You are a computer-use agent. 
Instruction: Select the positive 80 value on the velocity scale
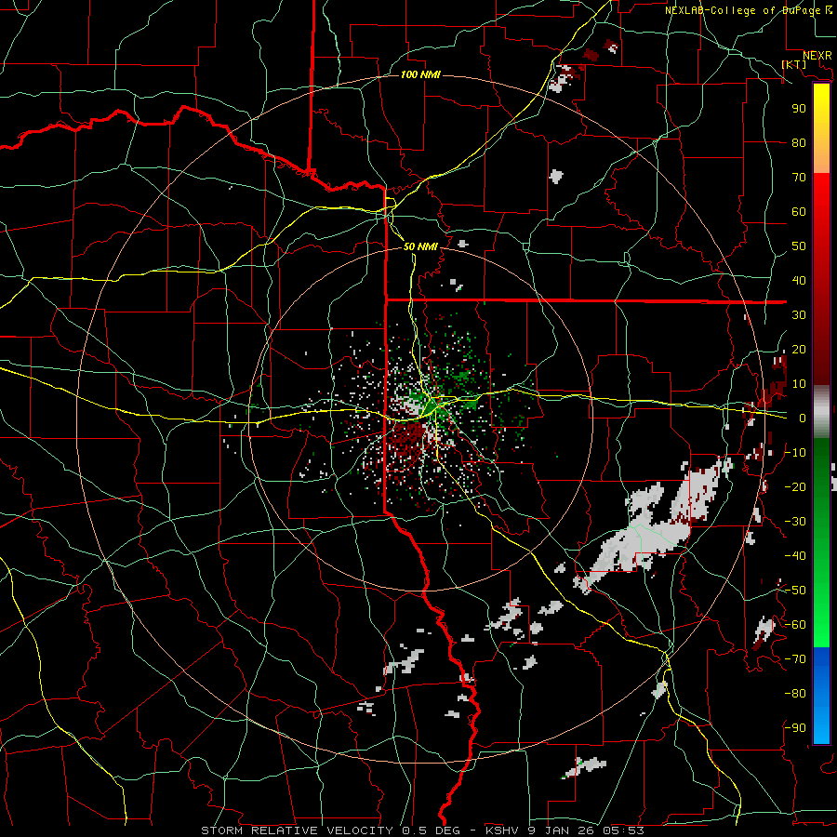point(799,142)
